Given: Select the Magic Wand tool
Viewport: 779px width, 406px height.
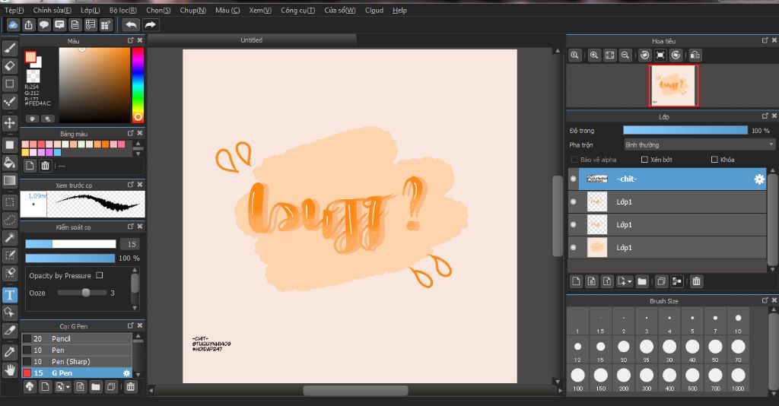Looking at the screenshot, I should pyautogui.click(x=10, y=238).
